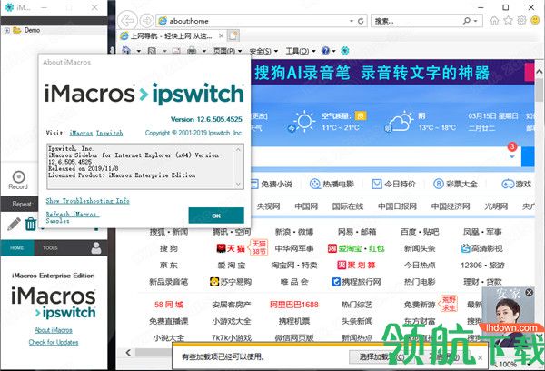
Task: Refresh the page with the reload icon
Action: pyautogui.click(x=361, y=21)
